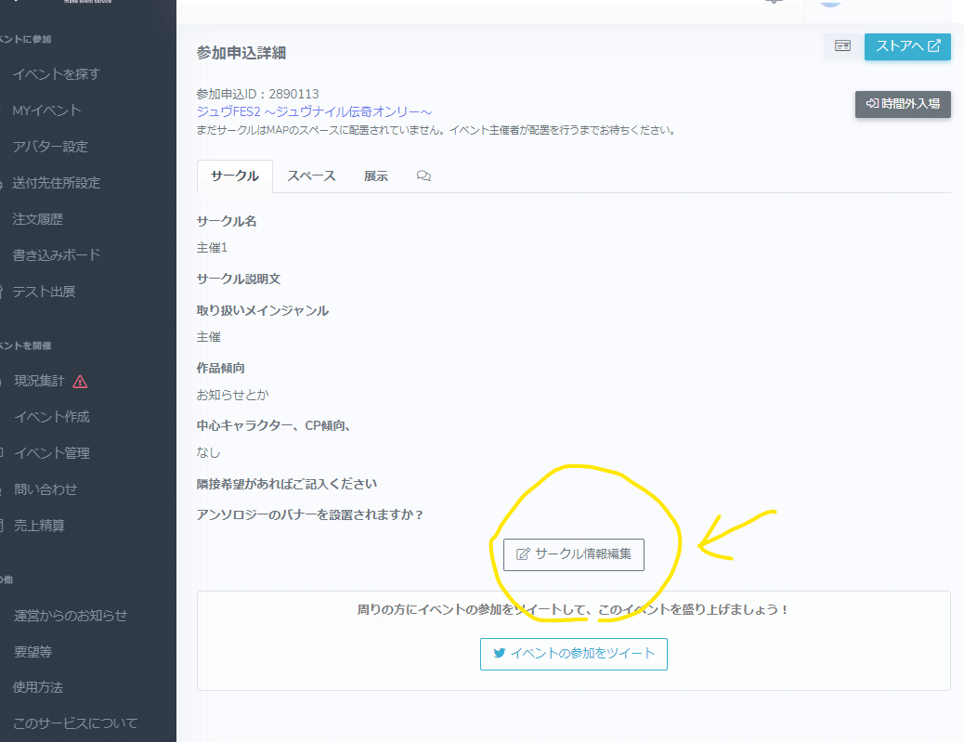This screenshot has height=742, width=964.
Task: Open MYイベント in sidebar
Action: pos(46,110)
